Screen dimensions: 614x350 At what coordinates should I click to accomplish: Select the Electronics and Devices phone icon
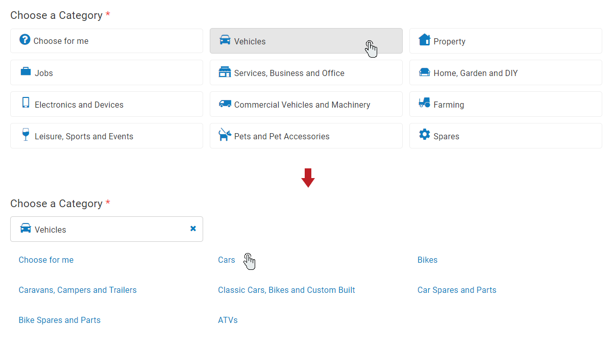[25, 104]
